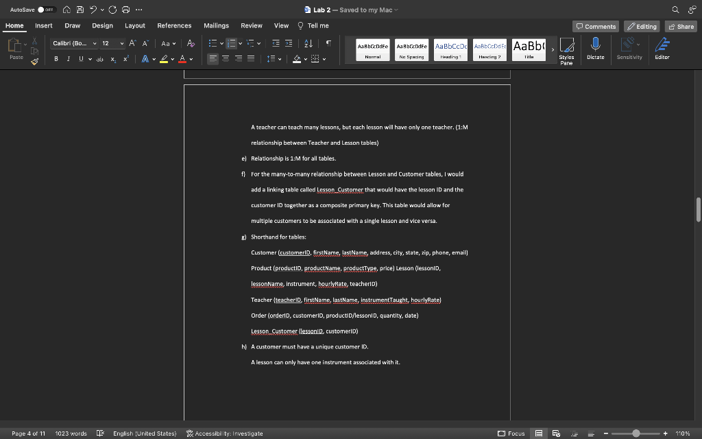Enable Focus mode in the status bar
Screen dimensions: 702x439
click(x=511, y=433)
